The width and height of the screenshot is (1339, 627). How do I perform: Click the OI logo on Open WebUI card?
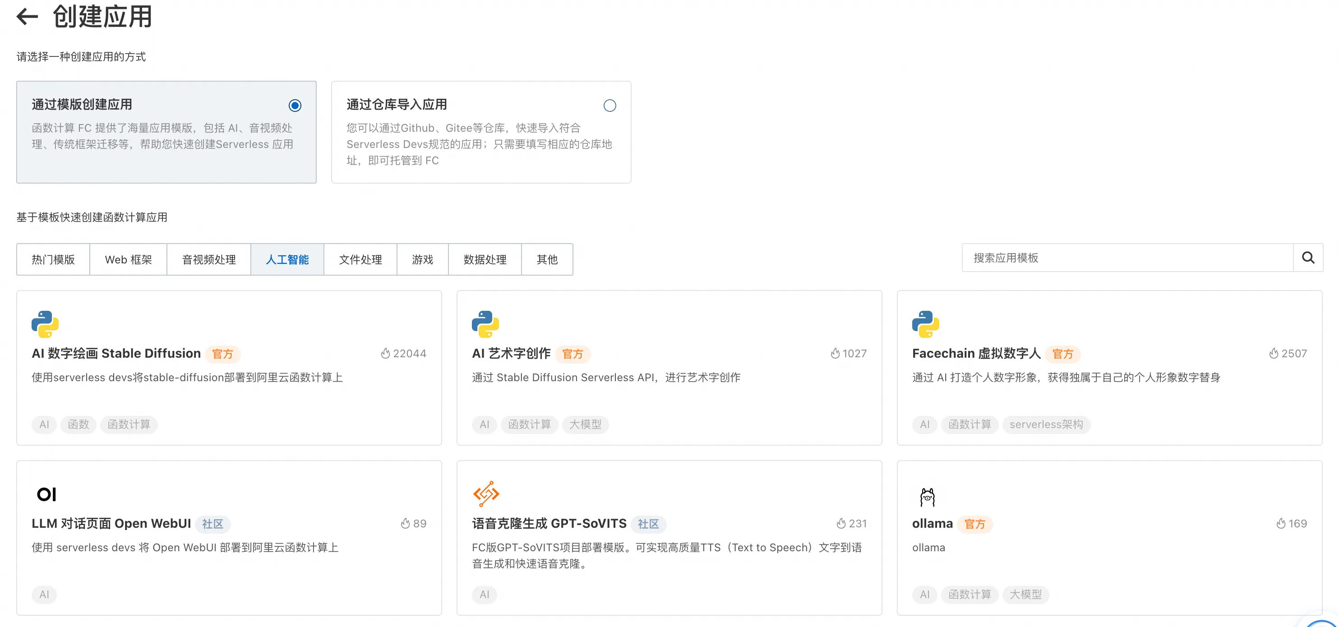pos(46,494)
